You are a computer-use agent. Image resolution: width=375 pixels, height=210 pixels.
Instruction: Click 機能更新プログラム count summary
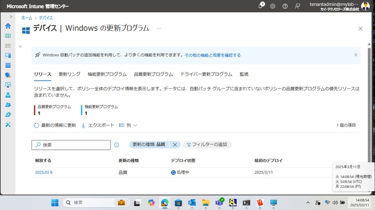pos(100,110)
